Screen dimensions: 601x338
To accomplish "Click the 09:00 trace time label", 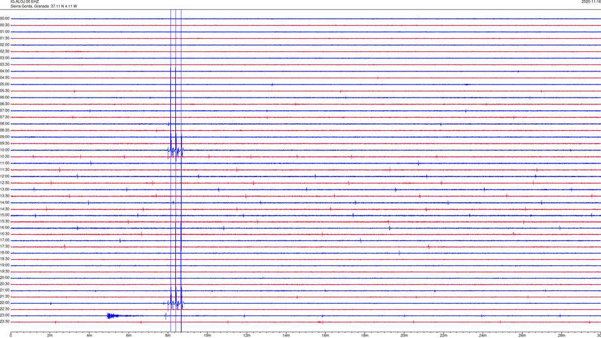I will (5, 137).
